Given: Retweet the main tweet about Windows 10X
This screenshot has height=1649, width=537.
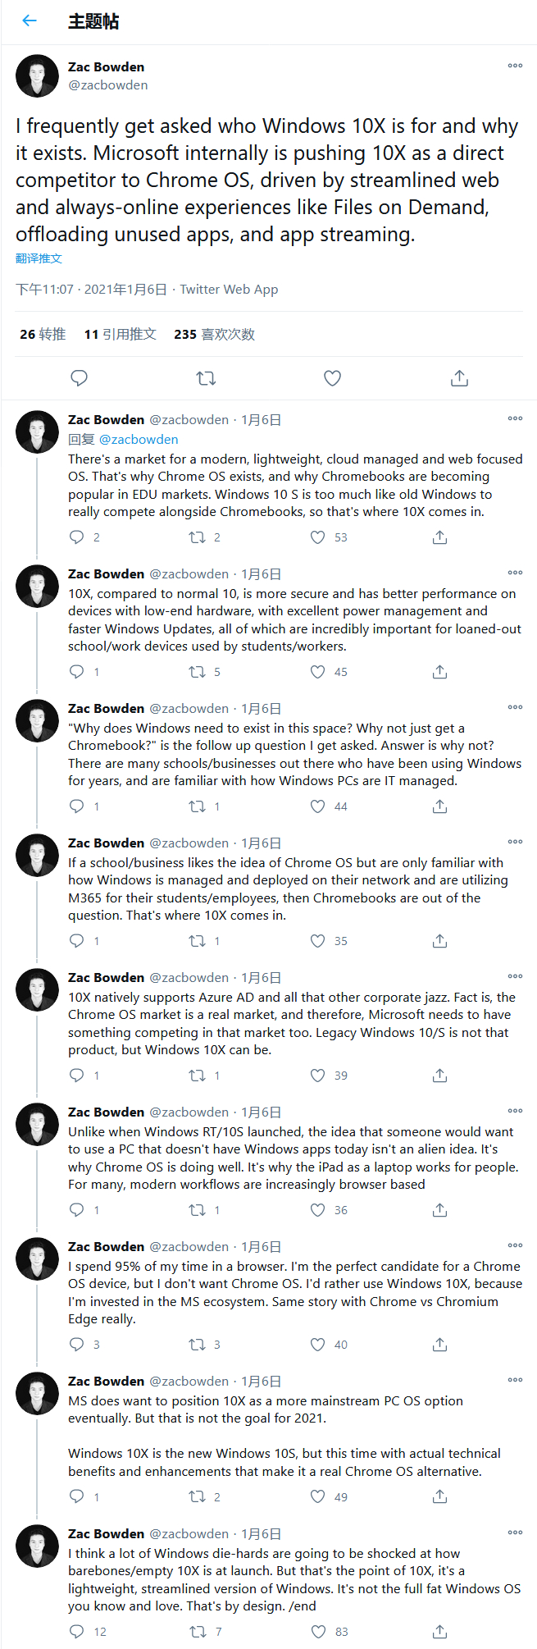Looking at the screenshot, I should coord(206,378).
